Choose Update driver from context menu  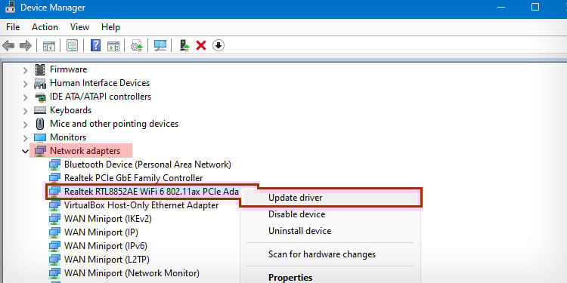click(x=330, y=198)
